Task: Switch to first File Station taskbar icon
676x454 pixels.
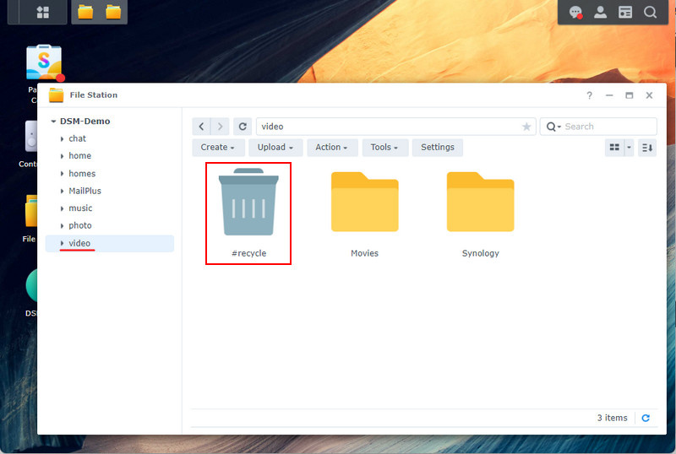Action: pyautogui.click(x=85, y=12)
